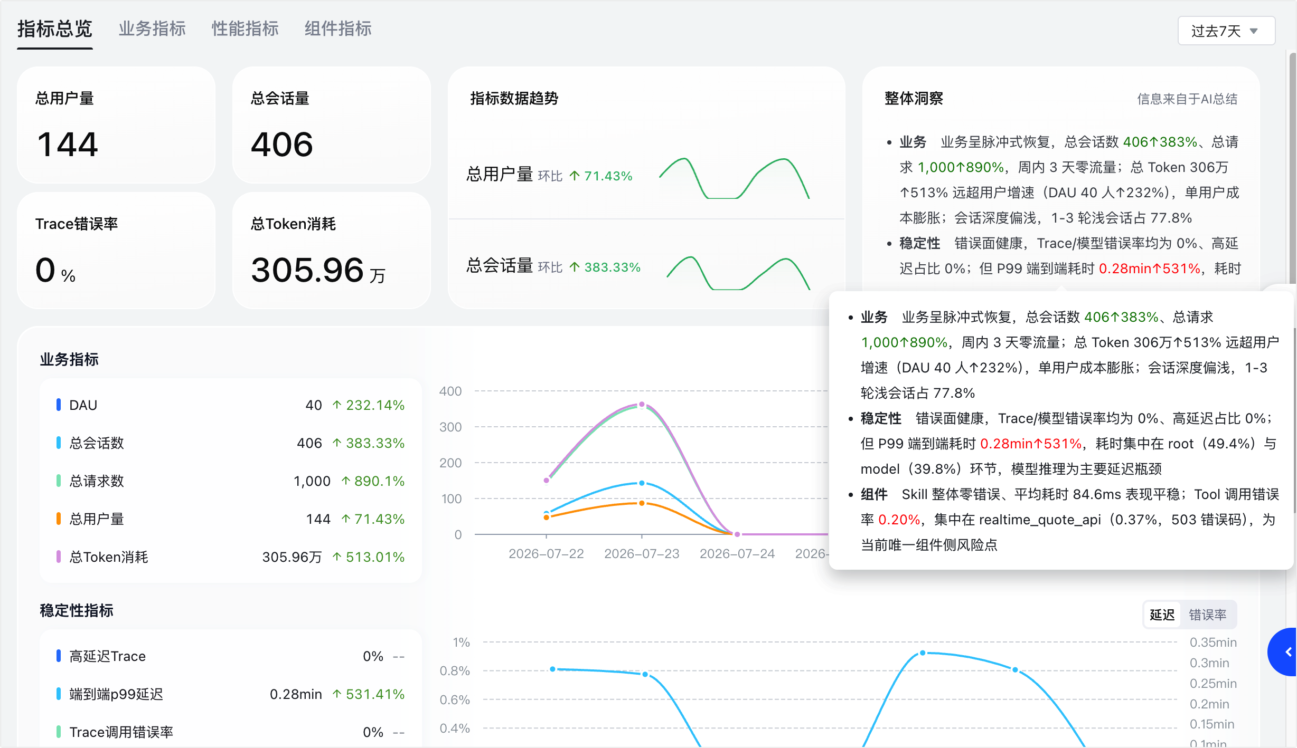Click the 总请求数 green legend color marker
The image size is (1297, 748).
click(58, 481)
